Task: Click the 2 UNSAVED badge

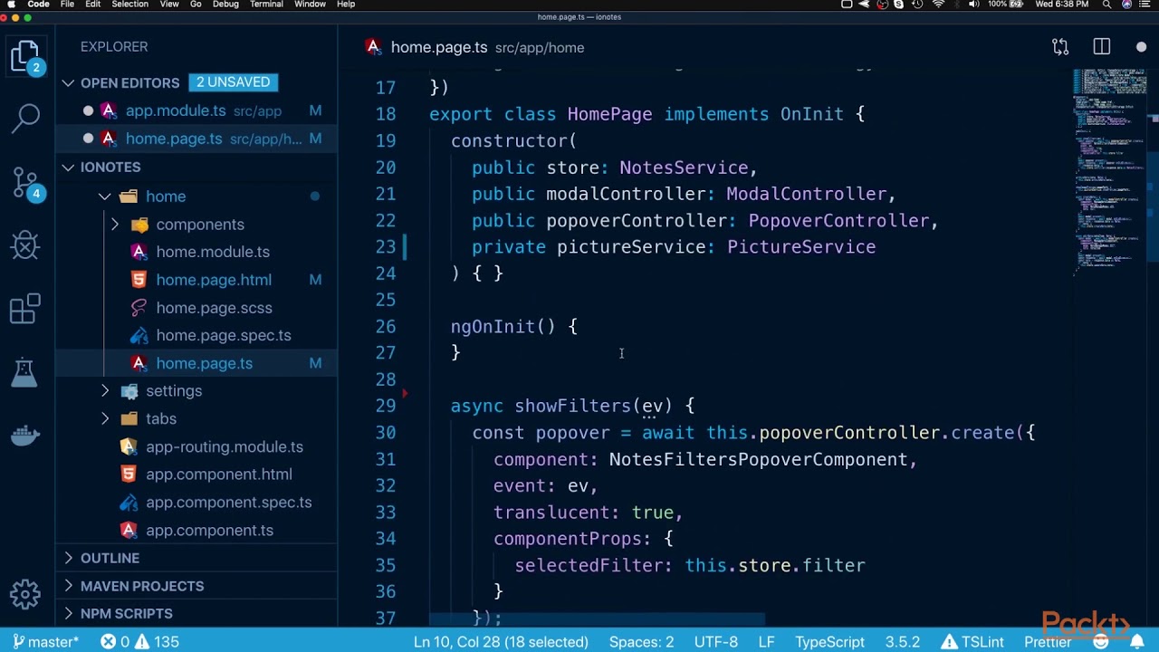Action: tap(233, 82)
